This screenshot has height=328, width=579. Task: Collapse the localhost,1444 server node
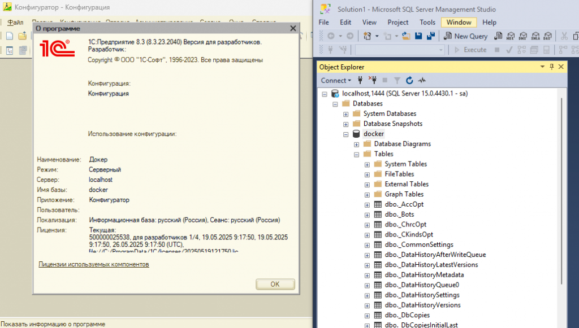coord(325,94)
